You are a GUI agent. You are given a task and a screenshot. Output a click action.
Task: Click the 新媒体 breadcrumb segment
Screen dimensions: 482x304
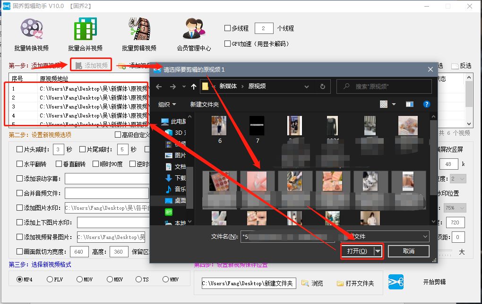228,86
